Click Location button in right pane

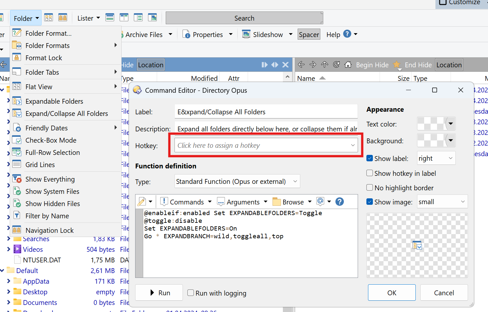click(x=449, y=65)
